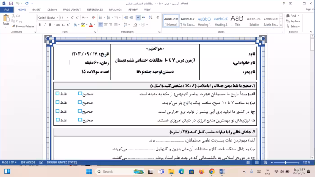The height and width of the screenshot is (177, 315).
Task: Check غلط box for statement الف
Action: pyautogui.click(x=58, y=93)
